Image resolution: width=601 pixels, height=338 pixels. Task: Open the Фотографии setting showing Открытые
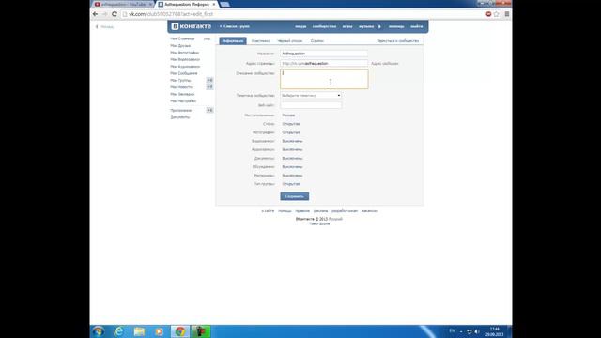pos(291,132)
